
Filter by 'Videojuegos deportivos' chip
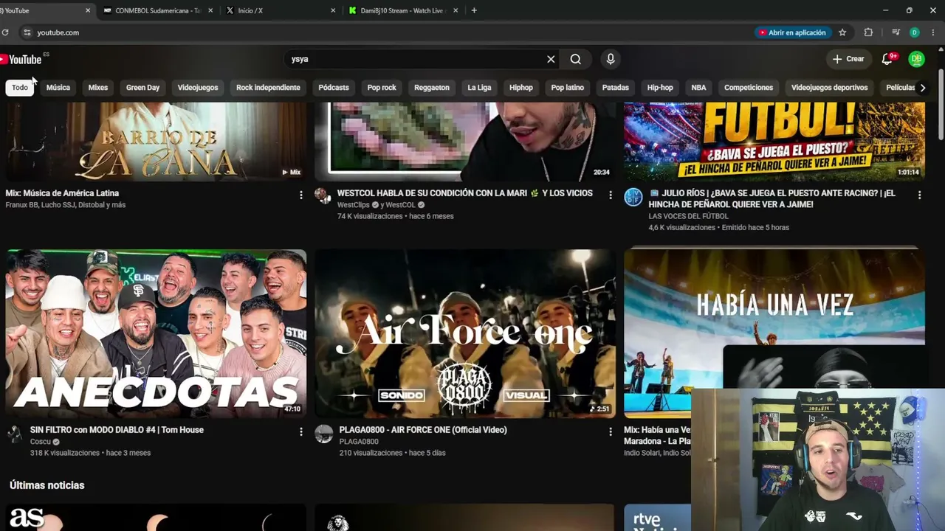click(x=830, y=88)
